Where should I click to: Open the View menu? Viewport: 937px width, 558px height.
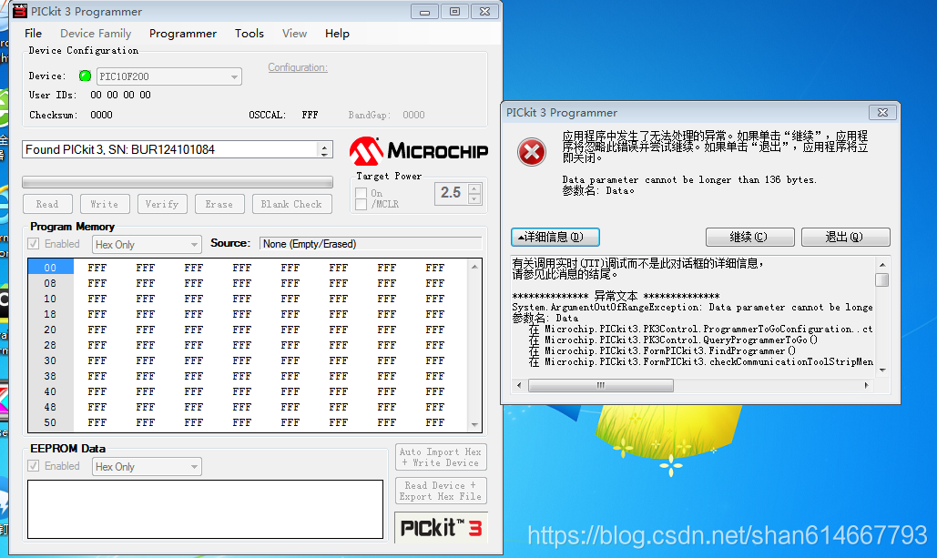tap(295, 34)
